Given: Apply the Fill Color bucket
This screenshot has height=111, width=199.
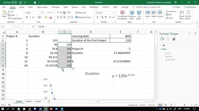Looking at the screenshot, I should pos(46,17).
